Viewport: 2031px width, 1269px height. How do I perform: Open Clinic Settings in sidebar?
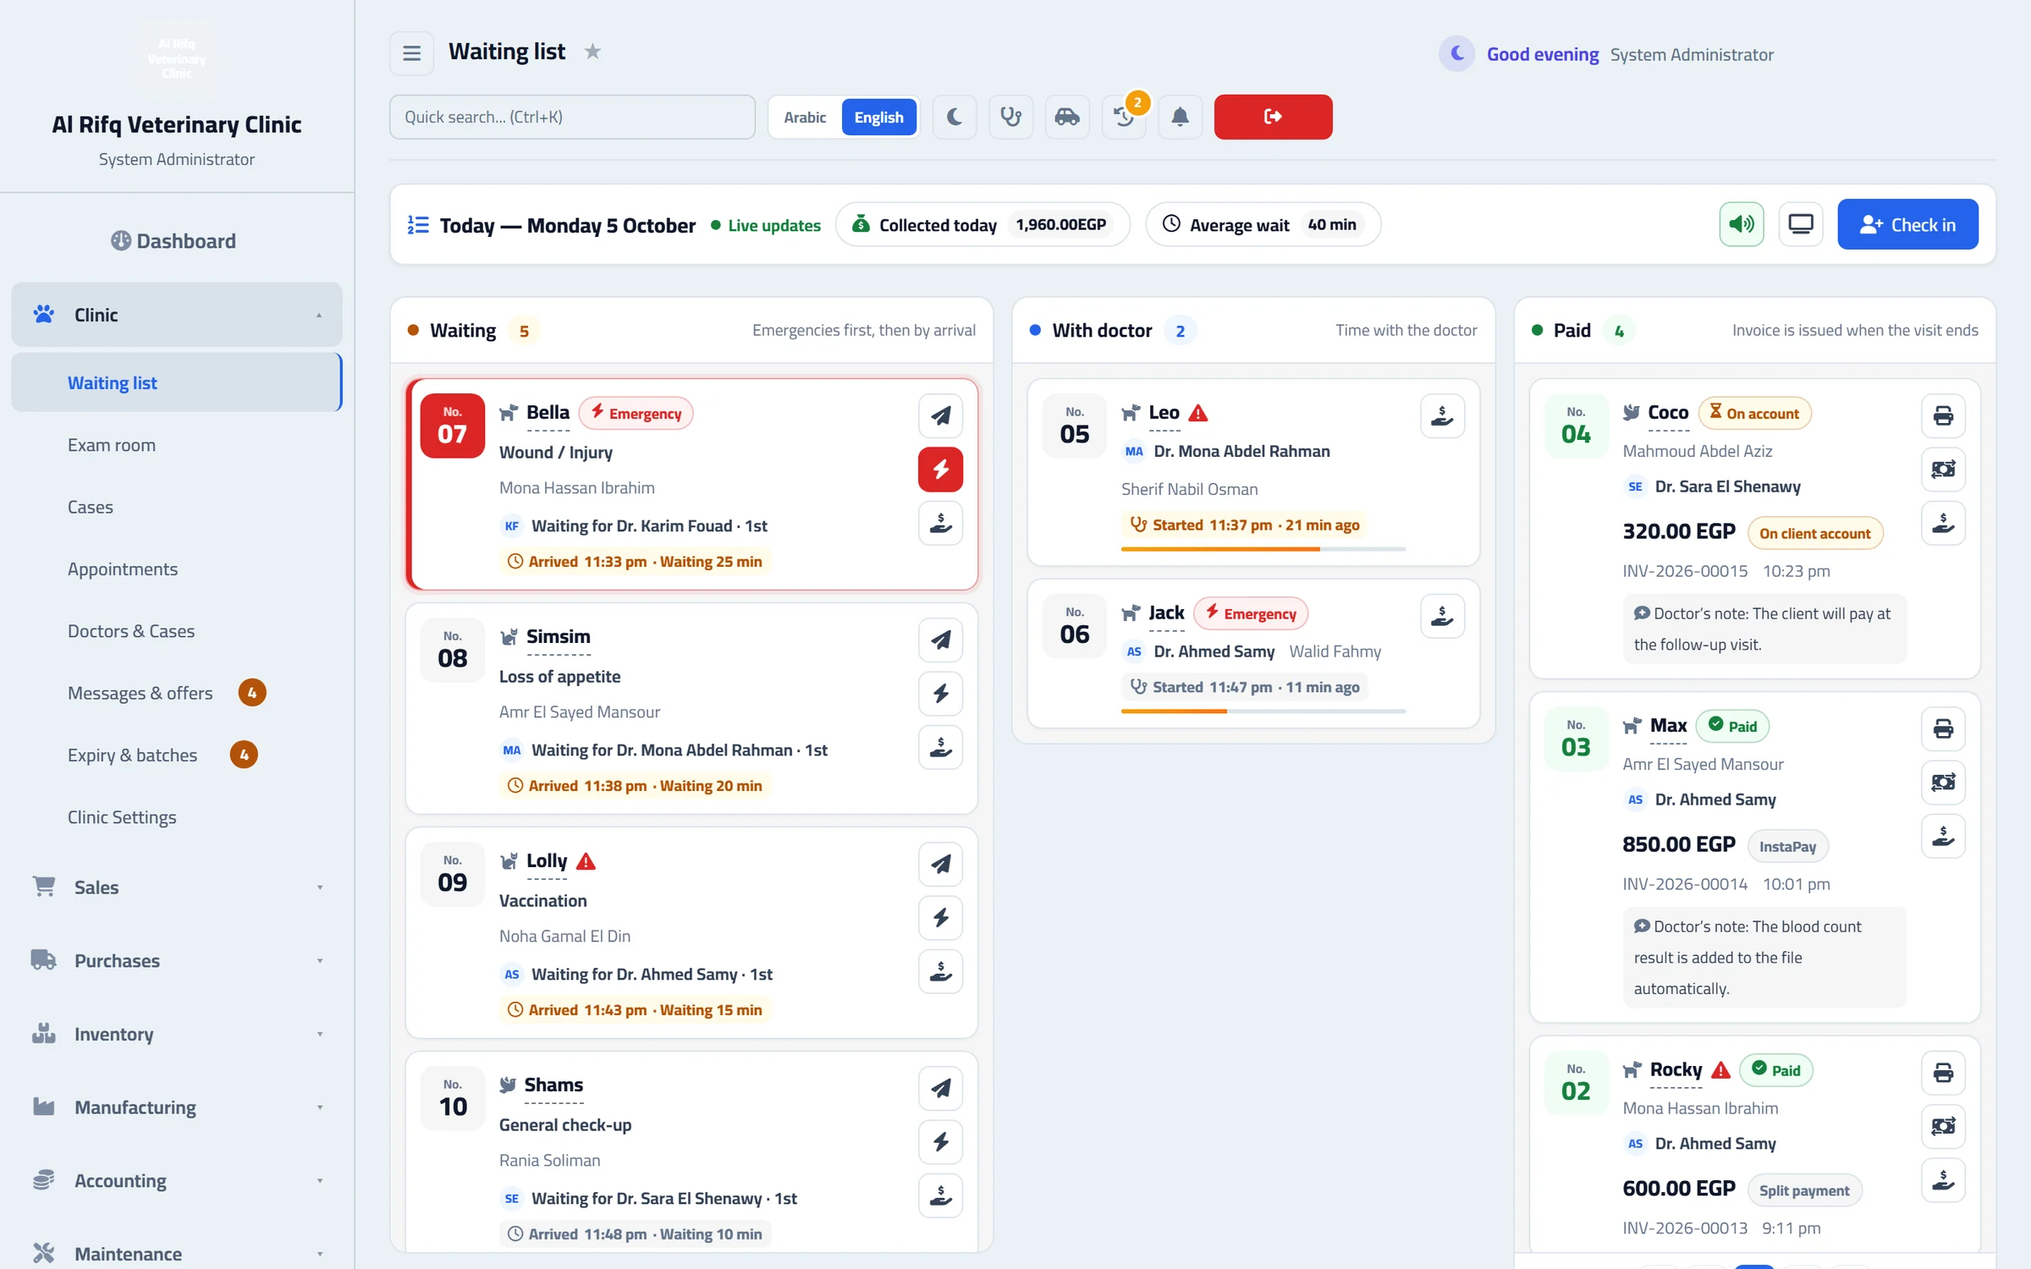(177, 817)
